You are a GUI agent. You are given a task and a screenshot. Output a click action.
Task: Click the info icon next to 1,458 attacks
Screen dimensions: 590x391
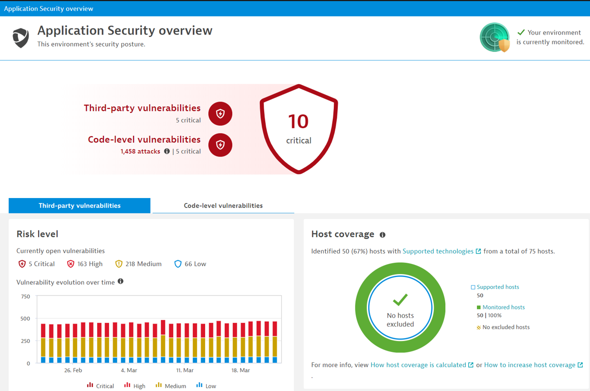[167, 151]
